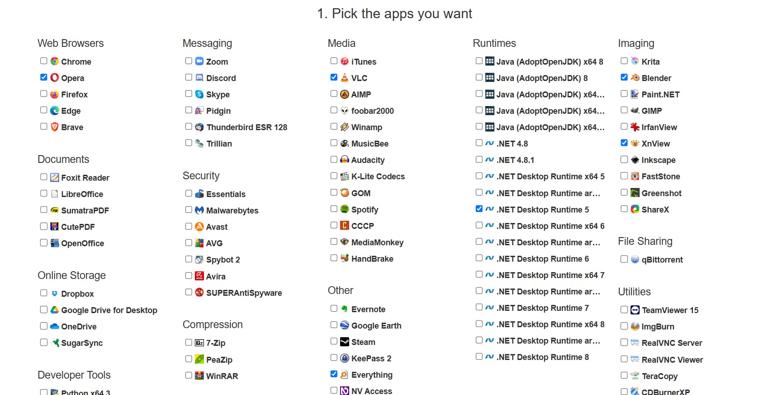Click the CutePDF icon
The height and width of the screenshot is (395, 763).
pyautogui.click(x=55, y=227)
